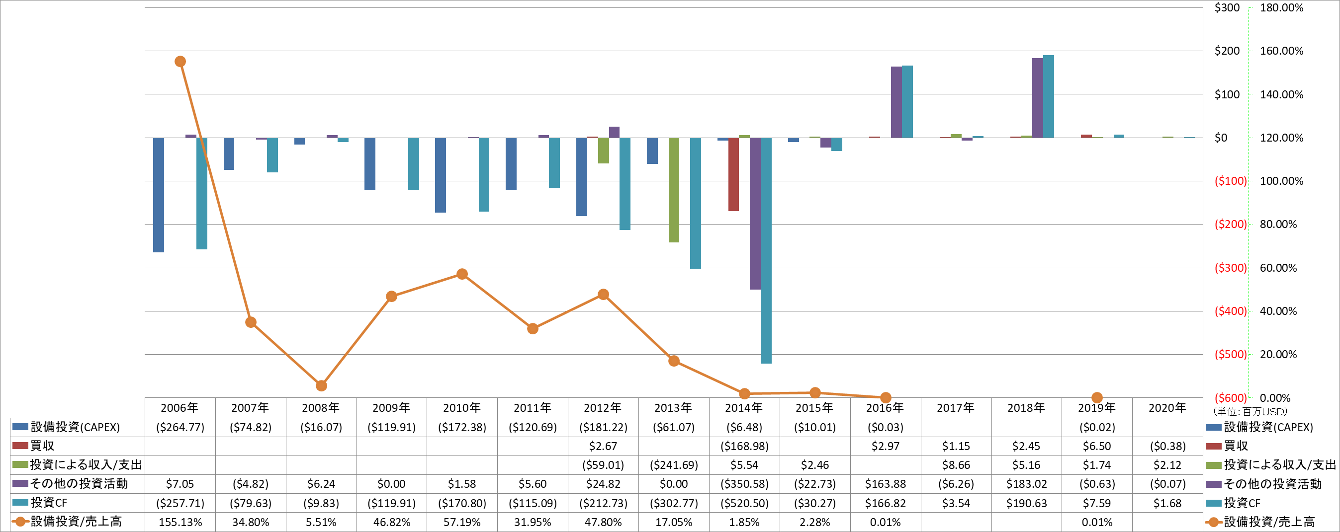Click the ($520.50) 投資CF cell
1340x532 pixels.
[744, 503]
